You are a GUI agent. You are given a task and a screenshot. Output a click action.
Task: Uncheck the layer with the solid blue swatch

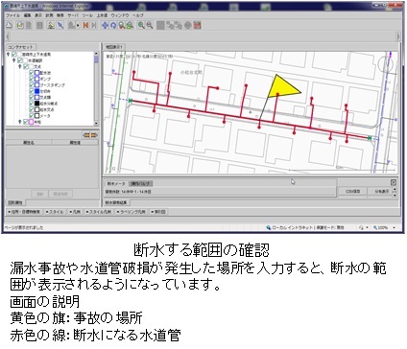[32, 91]
